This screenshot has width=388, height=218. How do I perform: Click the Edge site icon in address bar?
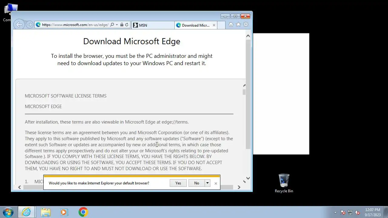point(38,25)
